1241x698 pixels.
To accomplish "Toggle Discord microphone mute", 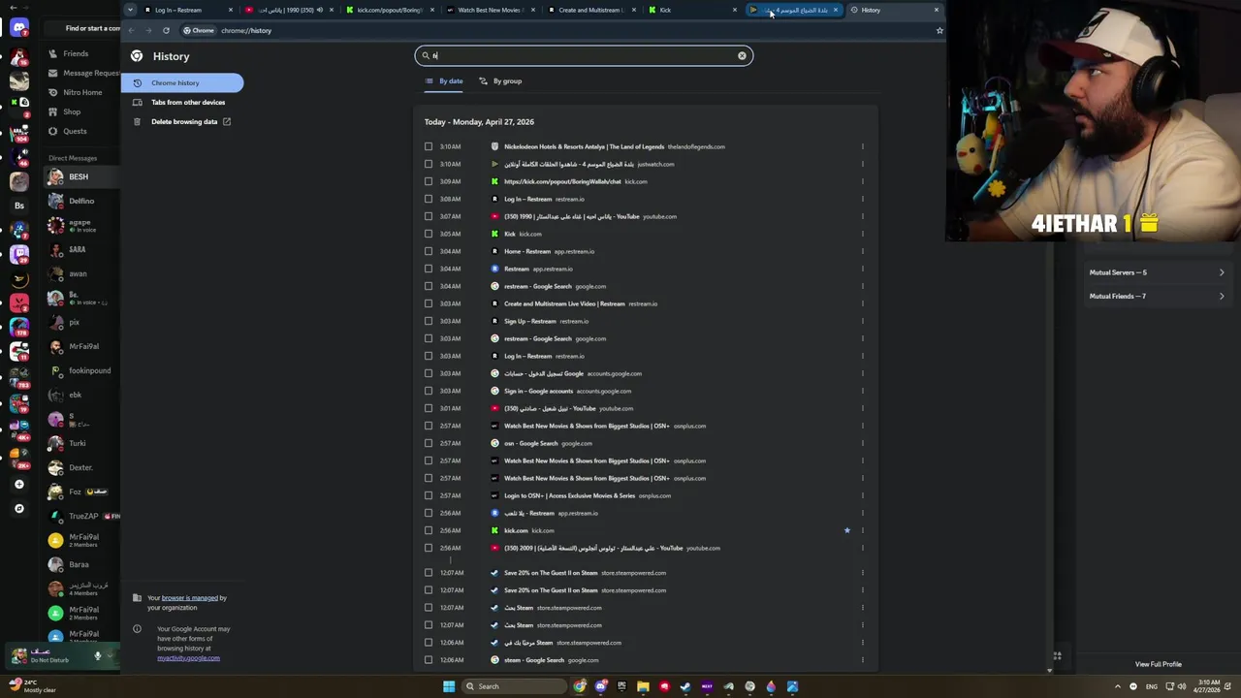I will coord(97,656).
